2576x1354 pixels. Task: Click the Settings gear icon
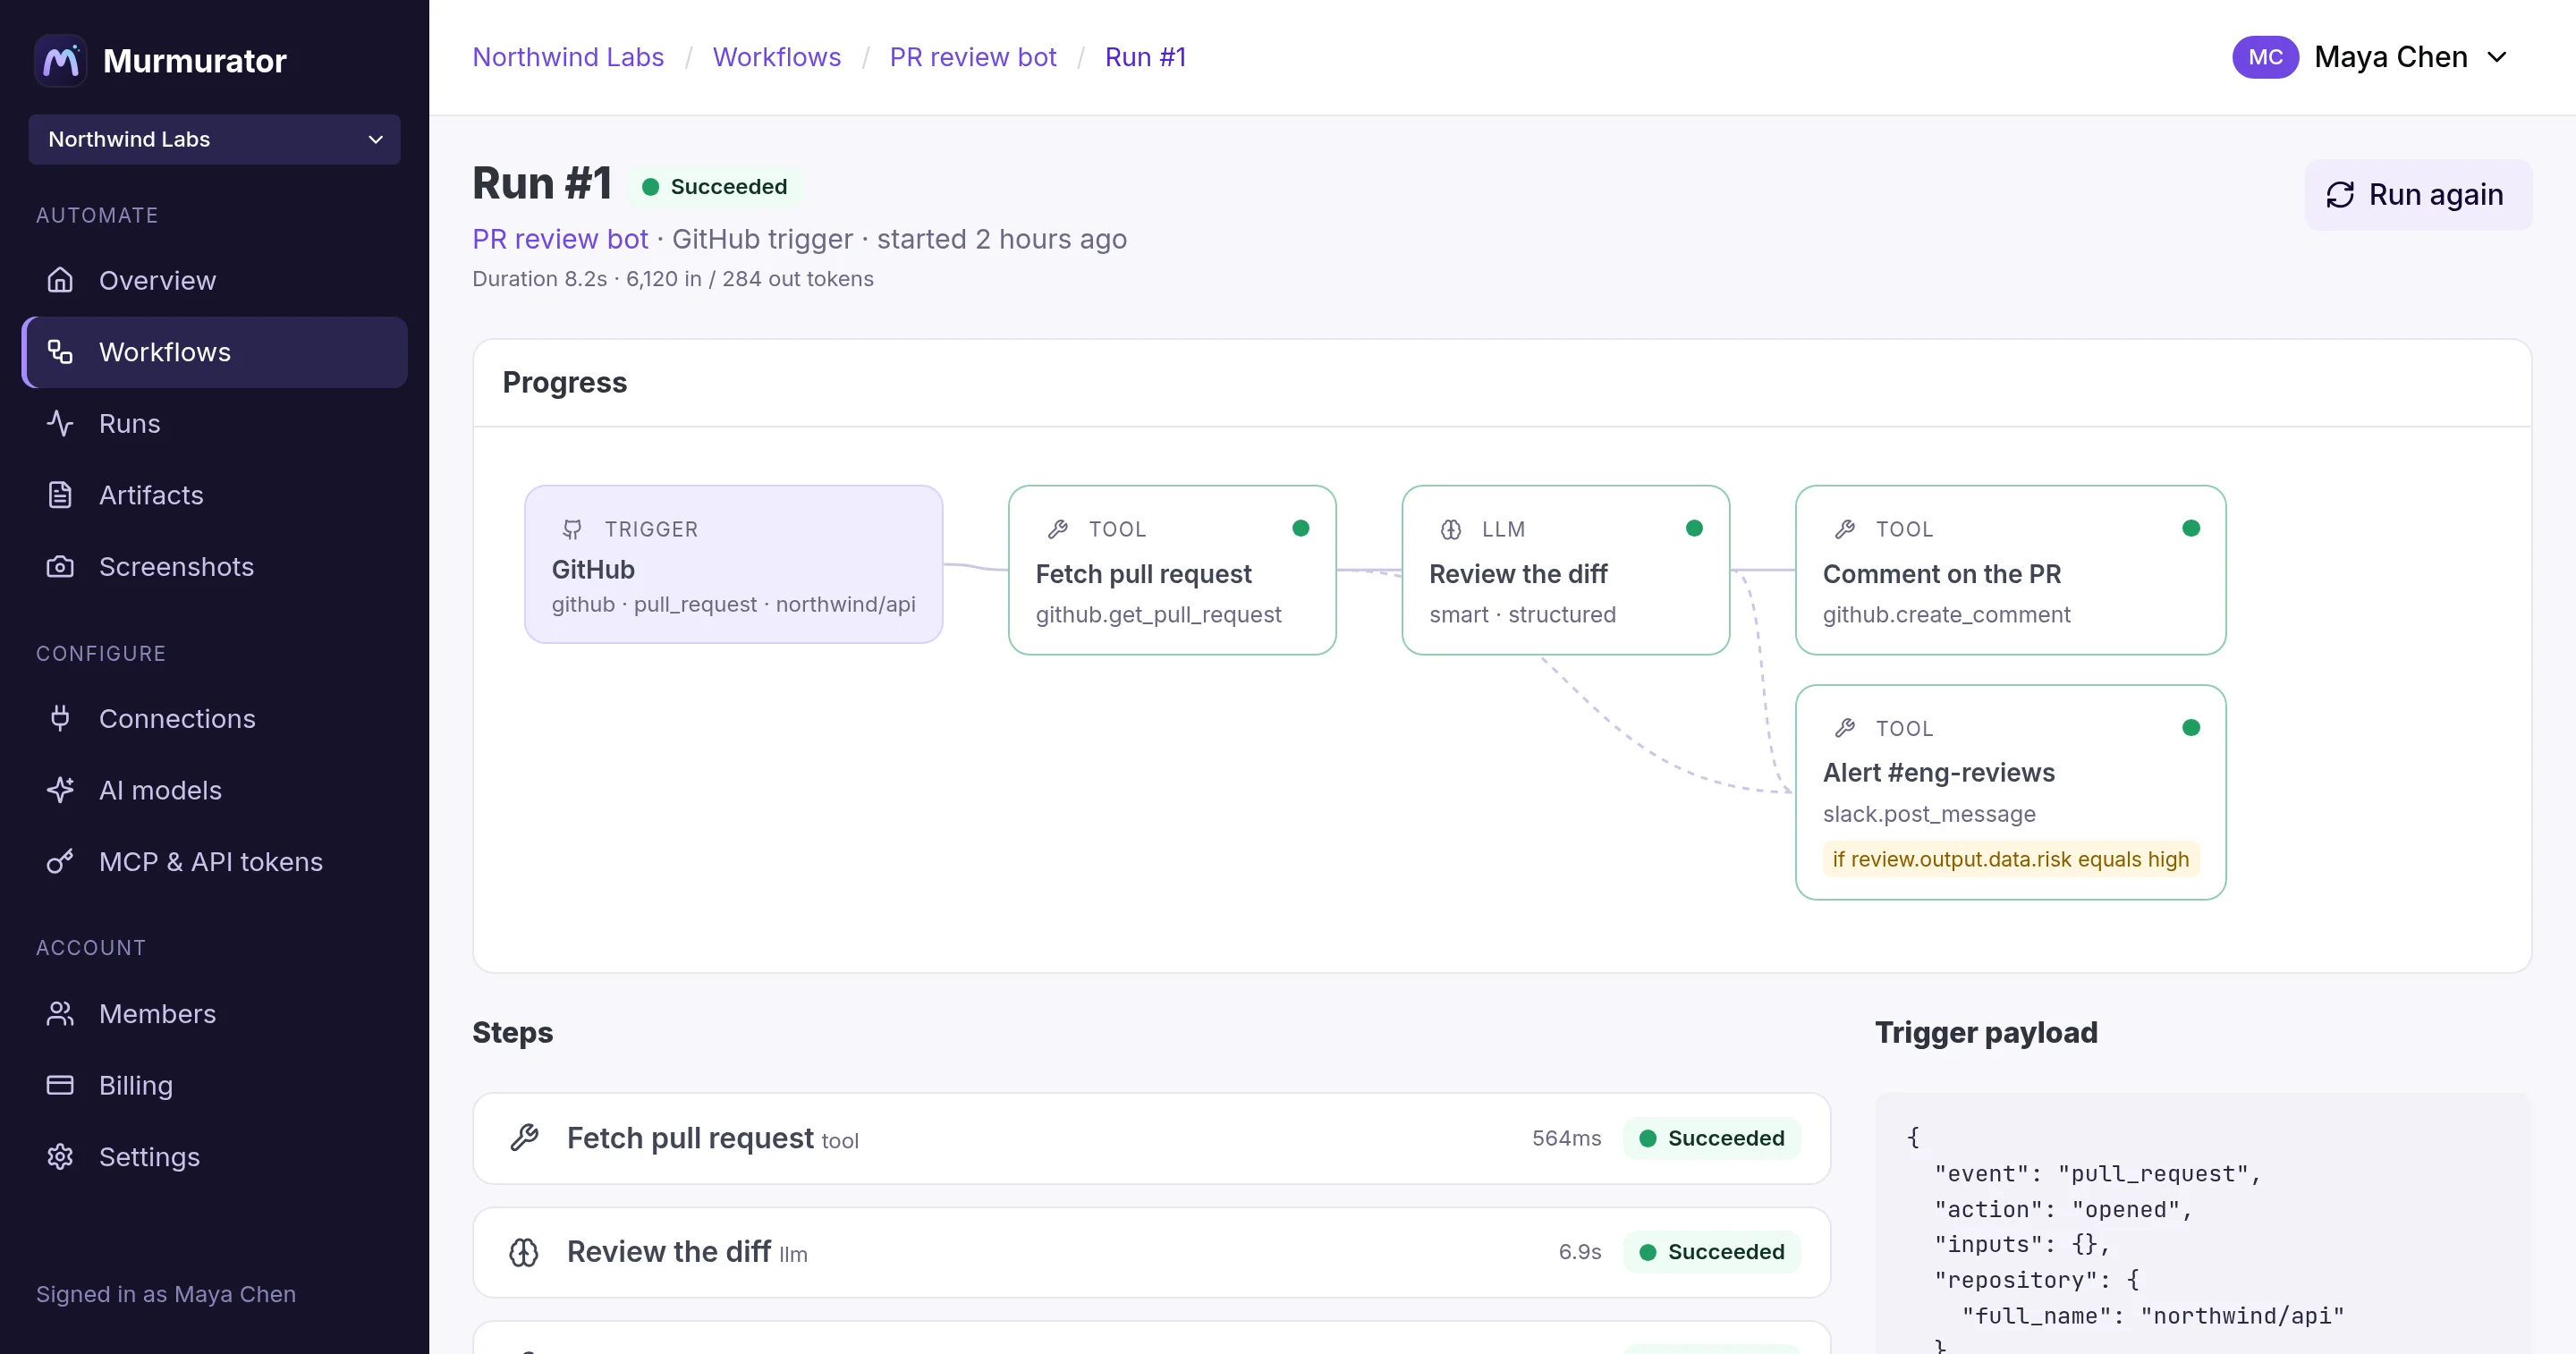point(60,1157)
